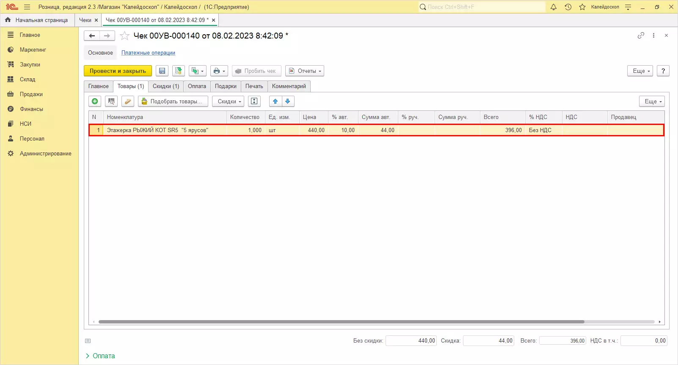
Task: Close the Чеки tab
Action: [x=96, y=20]
